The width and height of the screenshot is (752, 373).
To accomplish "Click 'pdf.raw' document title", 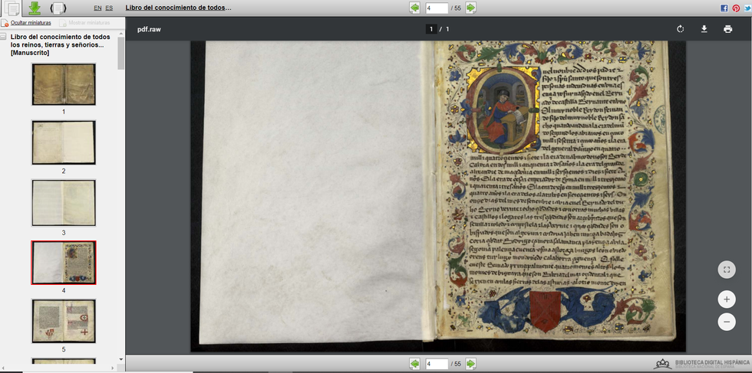I will click(x=149, y=29).
